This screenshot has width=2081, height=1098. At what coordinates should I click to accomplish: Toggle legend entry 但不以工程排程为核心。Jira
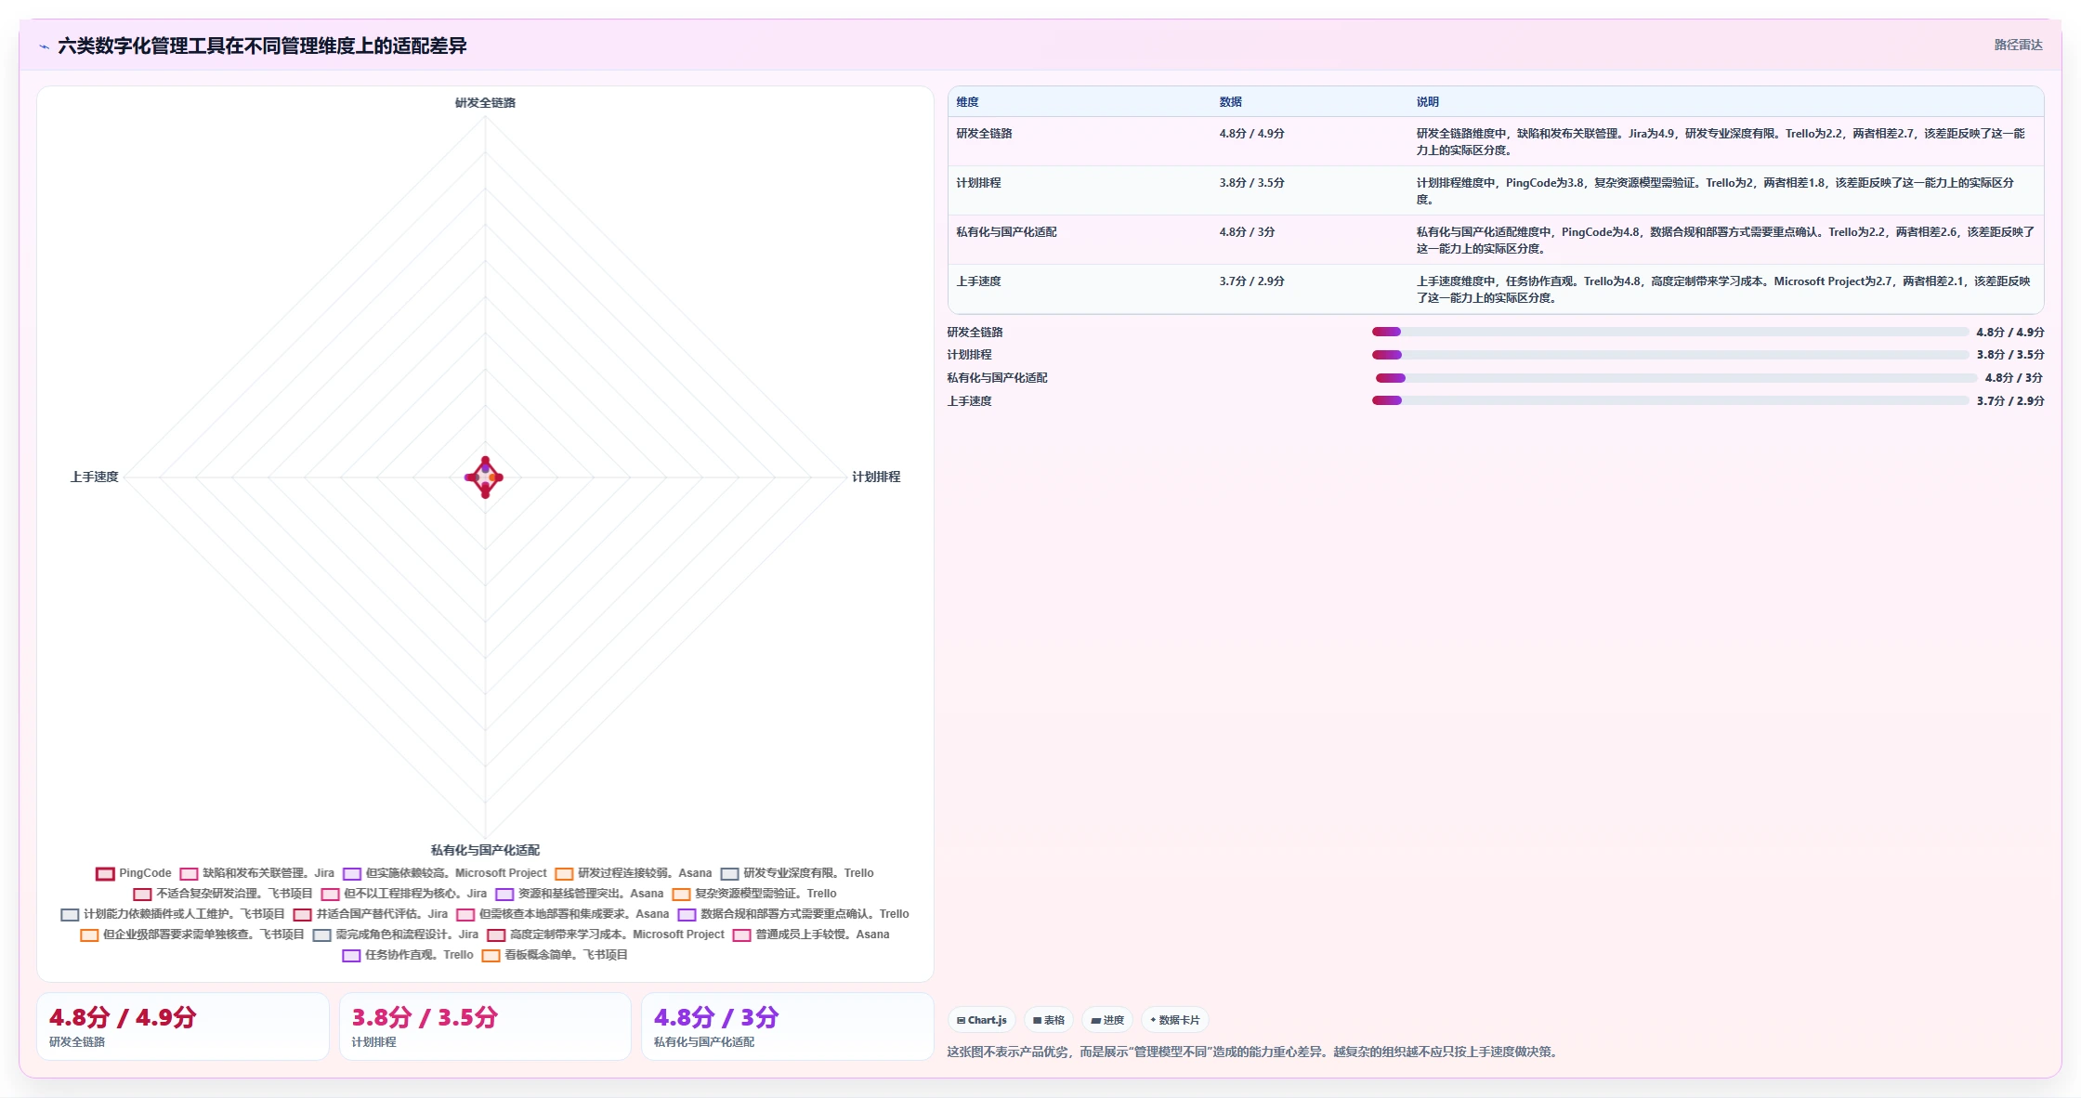(x=404, y=894)
